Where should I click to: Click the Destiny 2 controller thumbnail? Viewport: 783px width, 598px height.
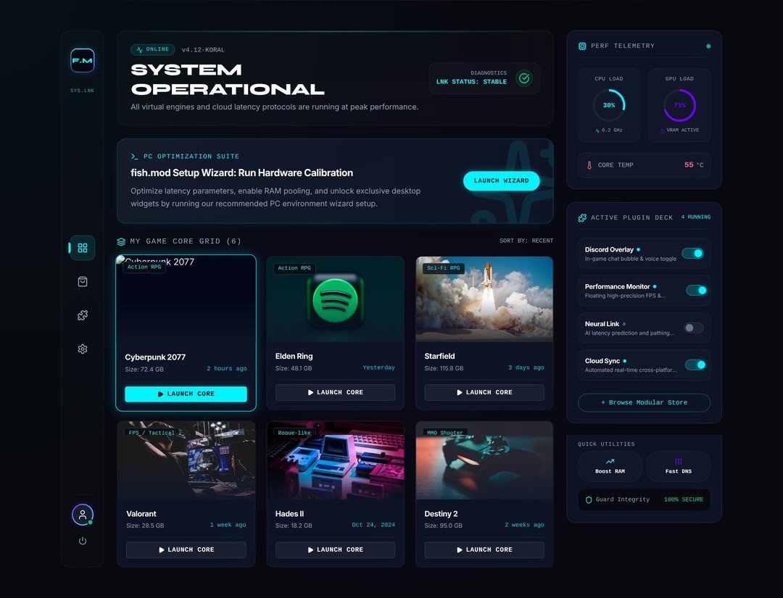click(484, 460)
